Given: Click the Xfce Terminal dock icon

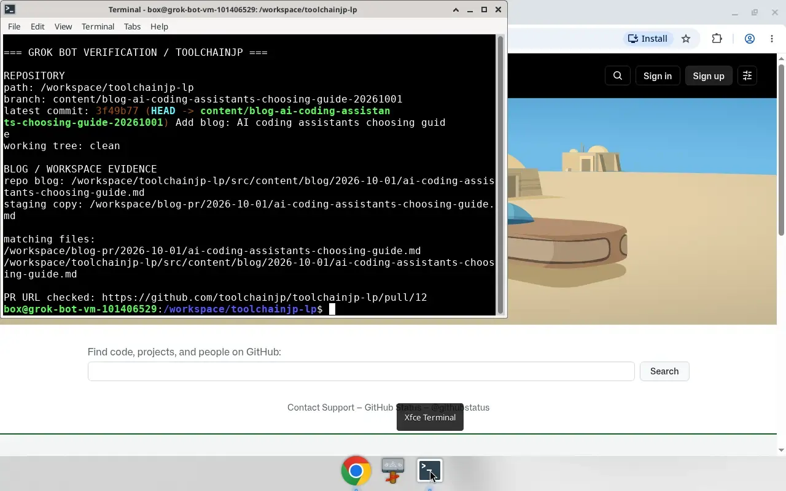Looking at the screenshot, I should click(430, 471).
